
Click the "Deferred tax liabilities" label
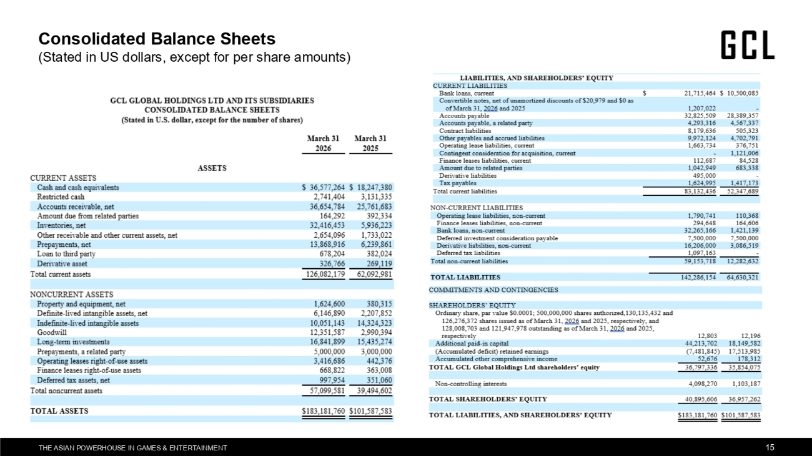pos(468,253)
